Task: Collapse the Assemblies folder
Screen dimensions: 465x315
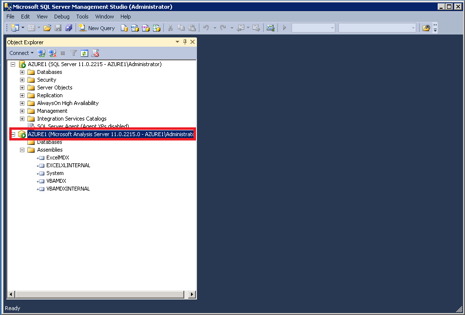Action: pyautogui.click(x=22, y=150)
